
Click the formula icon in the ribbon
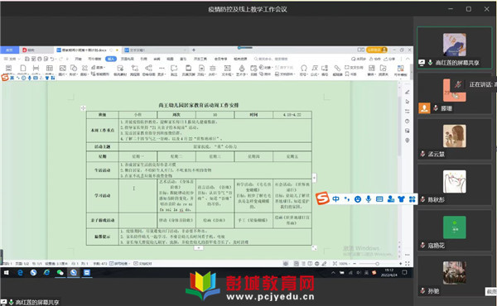[x=315, y=68]
